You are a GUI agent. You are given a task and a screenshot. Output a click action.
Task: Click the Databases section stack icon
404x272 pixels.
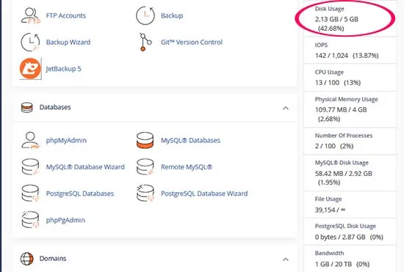pyautogui.click(x=26, y=108)
